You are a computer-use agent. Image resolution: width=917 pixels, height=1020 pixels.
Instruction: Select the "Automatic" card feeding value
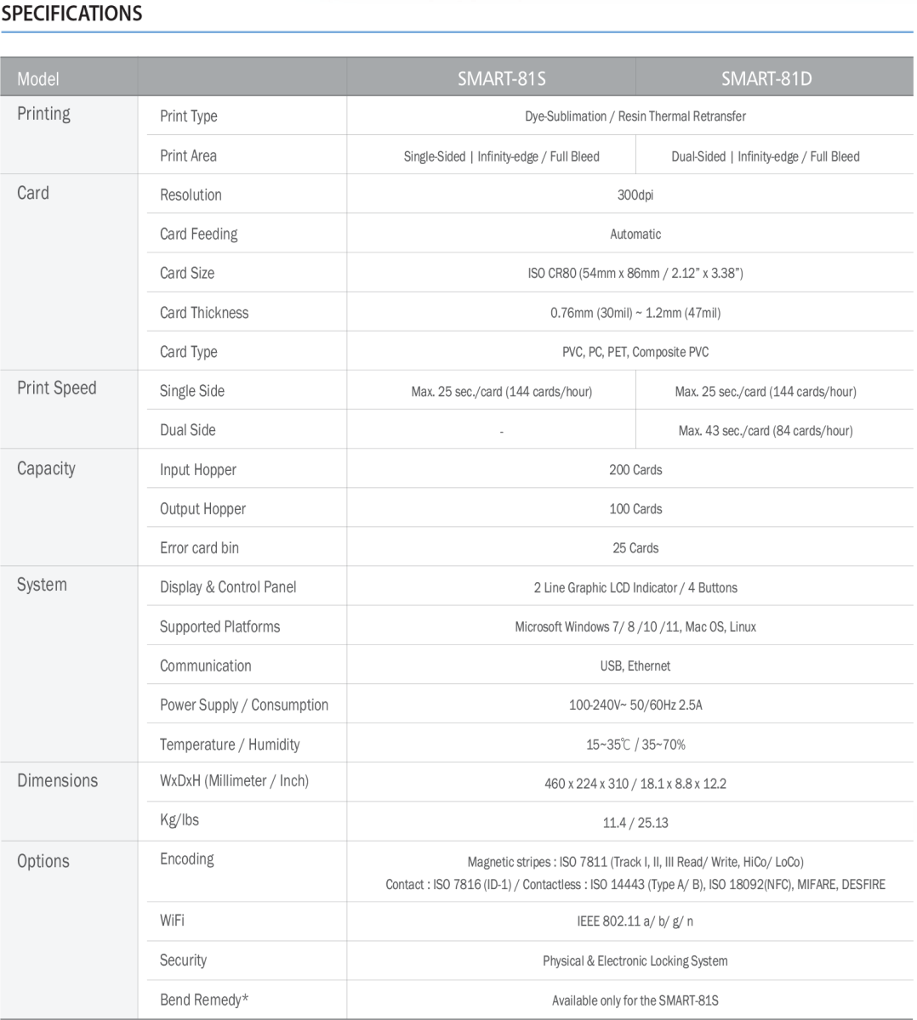(x=635, y=235)
